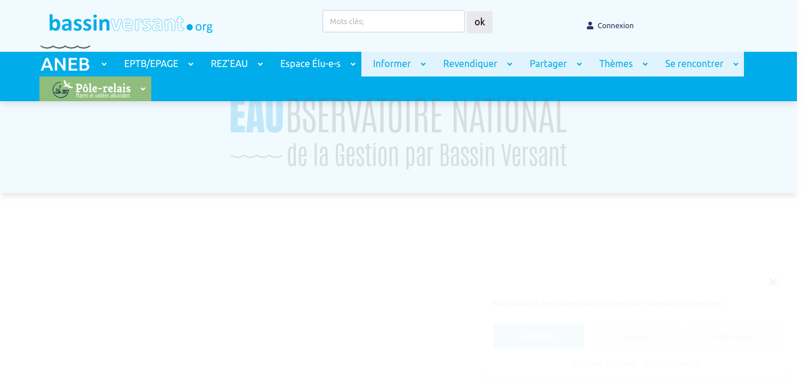This screenshot has width=804, height=383.
Task: Open the Politique de cookies link
Action: (606, 362)
